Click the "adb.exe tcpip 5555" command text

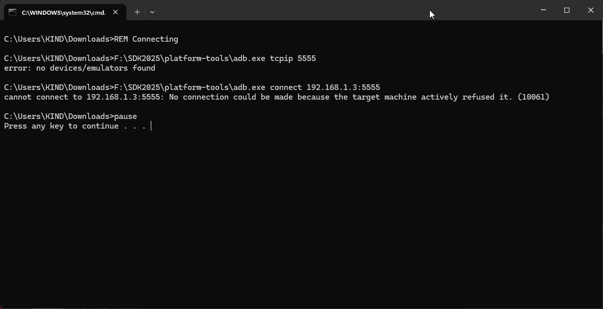tap(275, 58)
